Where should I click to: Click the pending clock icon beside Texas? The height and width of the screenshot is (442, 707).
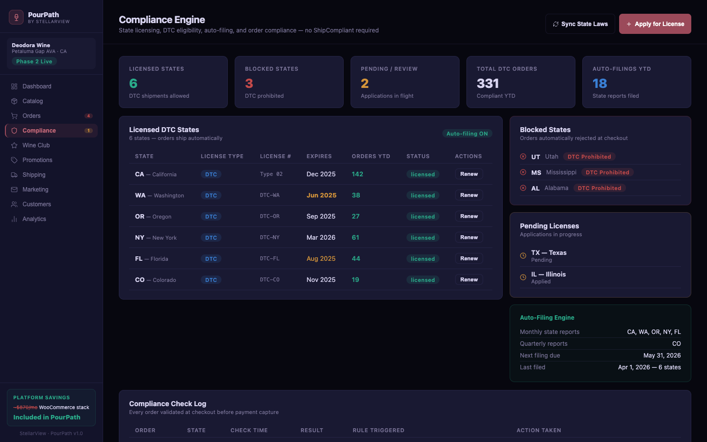pos(523,255)
